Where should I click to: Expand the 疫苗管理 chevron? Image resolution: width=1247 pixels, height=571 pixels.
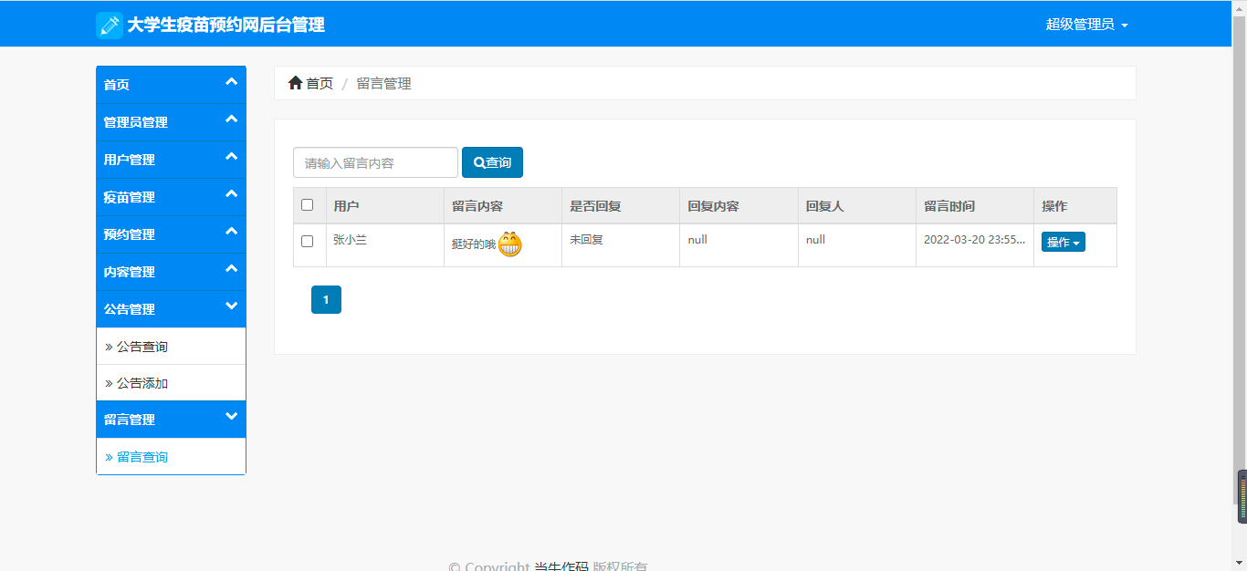231,194
